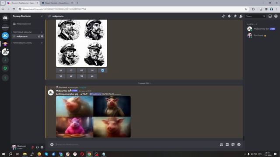Bookmark this page with the star icon
The width and height of the screenshot is (280, 157).
[246, 9]
